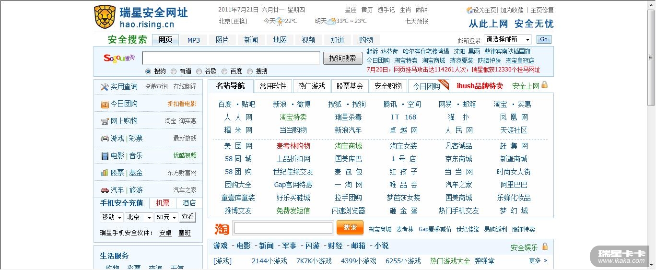Switch to the MP3 search tab
The width and height of the screenshot is (656, 270).
[x=194, y=40]
